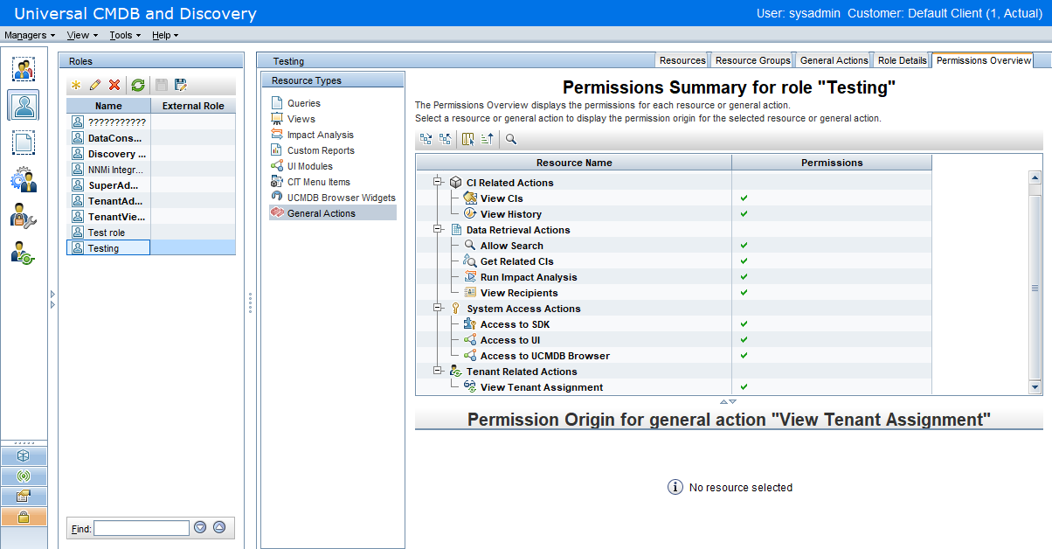
Task: Edit the selected role with the pencil icon
Action: pos(95,85)
